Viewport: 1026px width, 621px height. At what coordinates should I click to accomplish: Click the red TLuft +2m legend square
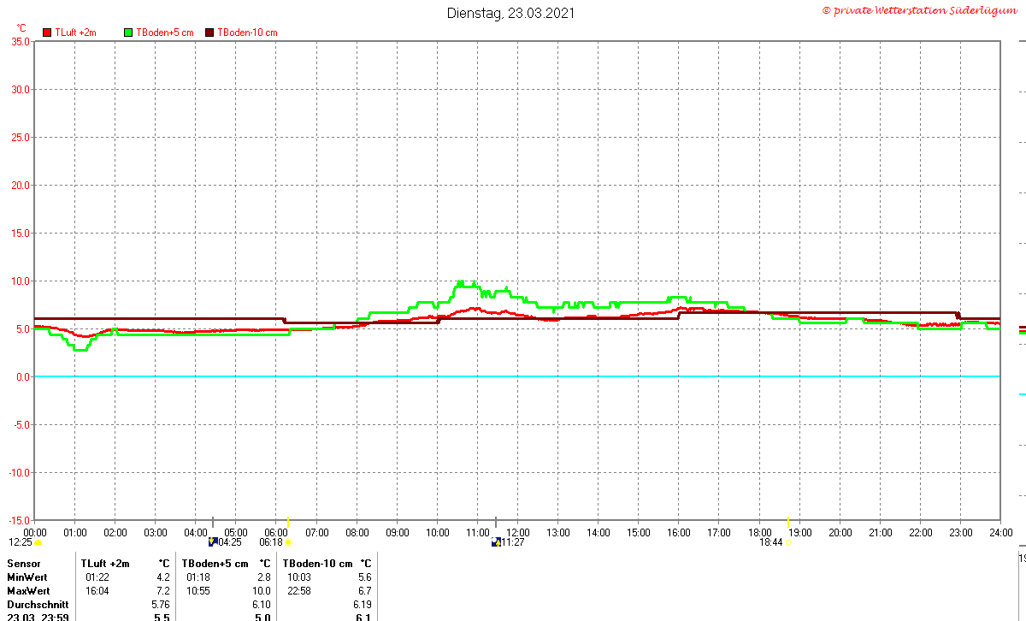tap(47, 33)
